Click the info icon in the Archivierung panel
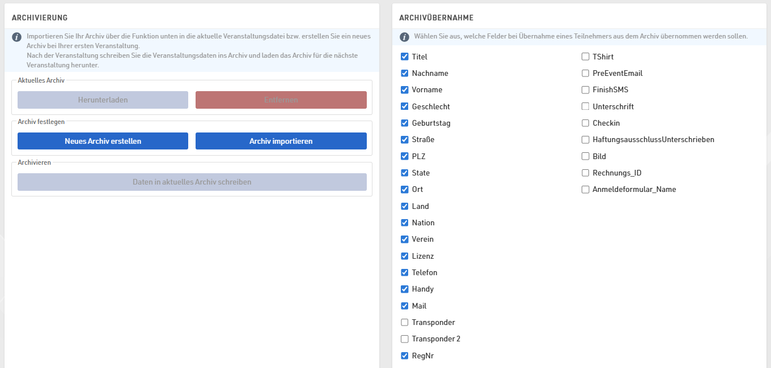Screen dimensions: 771x368 [17, 37]
